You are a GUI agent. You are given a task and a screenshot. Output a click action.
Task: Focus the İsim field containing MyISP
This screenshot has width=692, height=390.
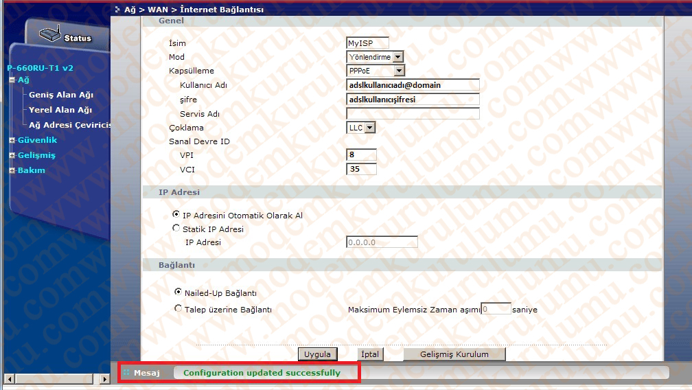368,43
